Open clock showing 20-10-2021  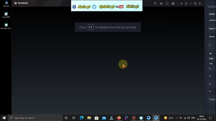(201, 118)
